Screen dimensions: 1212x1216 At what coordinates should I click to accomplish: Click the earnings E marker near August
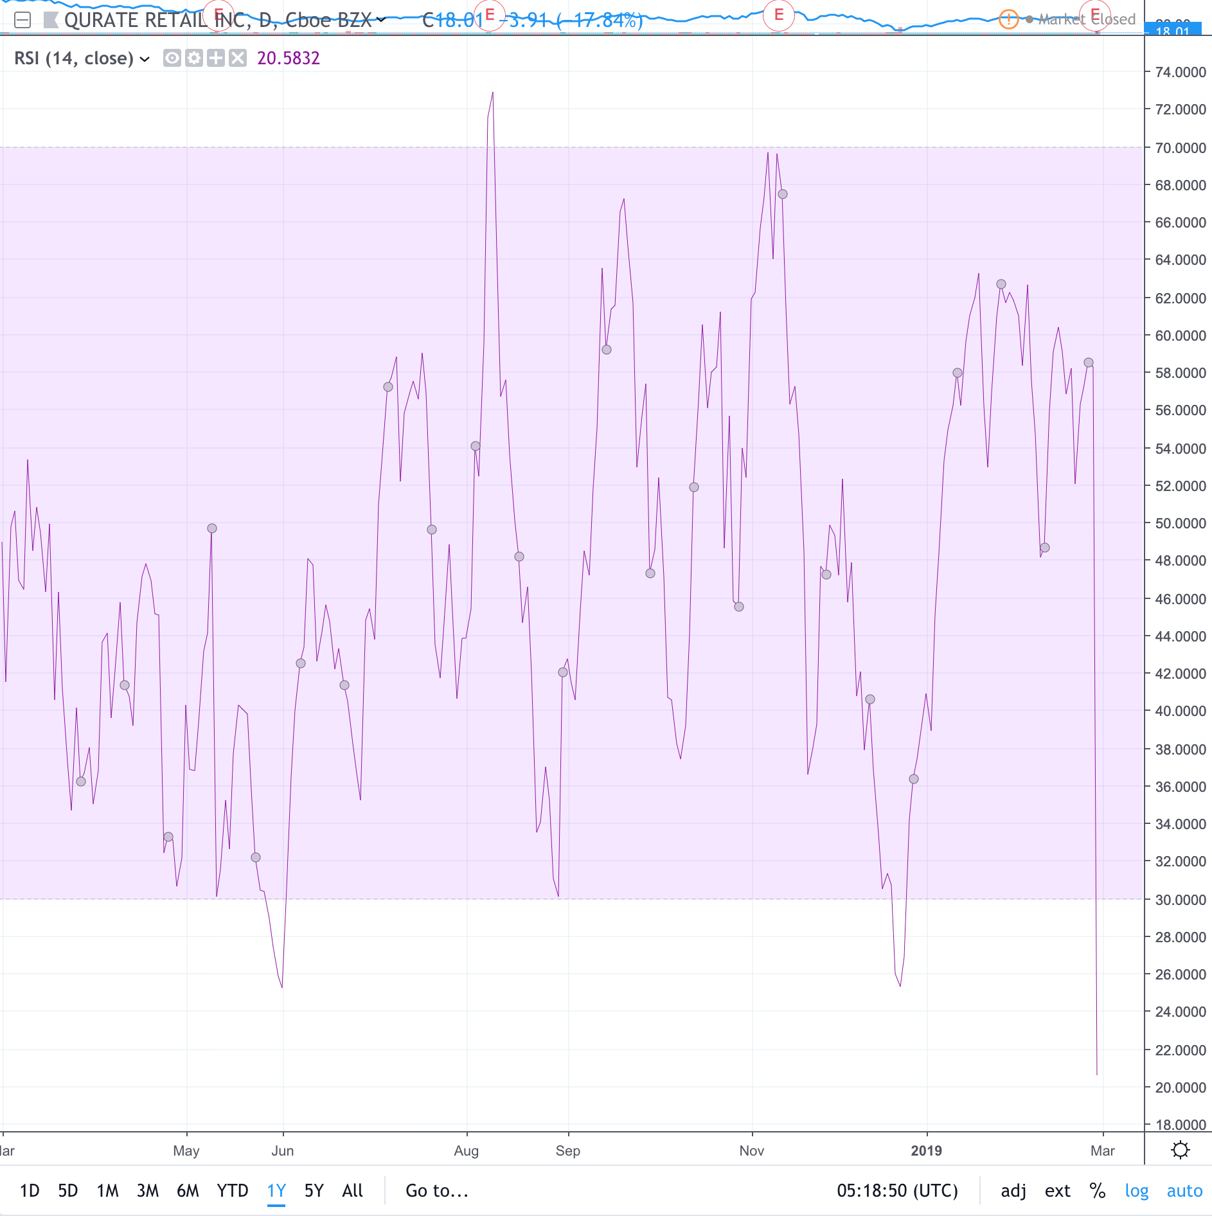click(490, 15)
